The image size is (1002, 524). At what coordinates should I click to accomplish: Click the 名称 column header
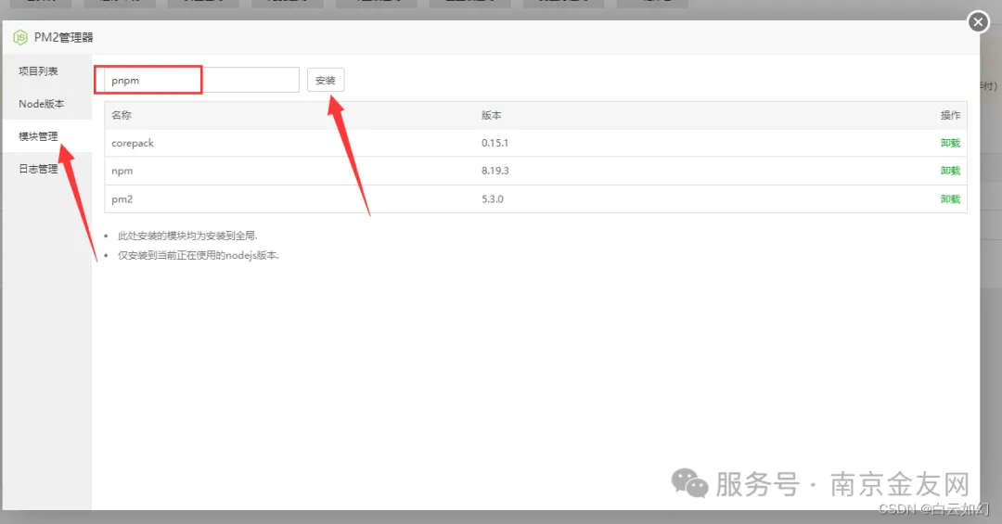122,115
